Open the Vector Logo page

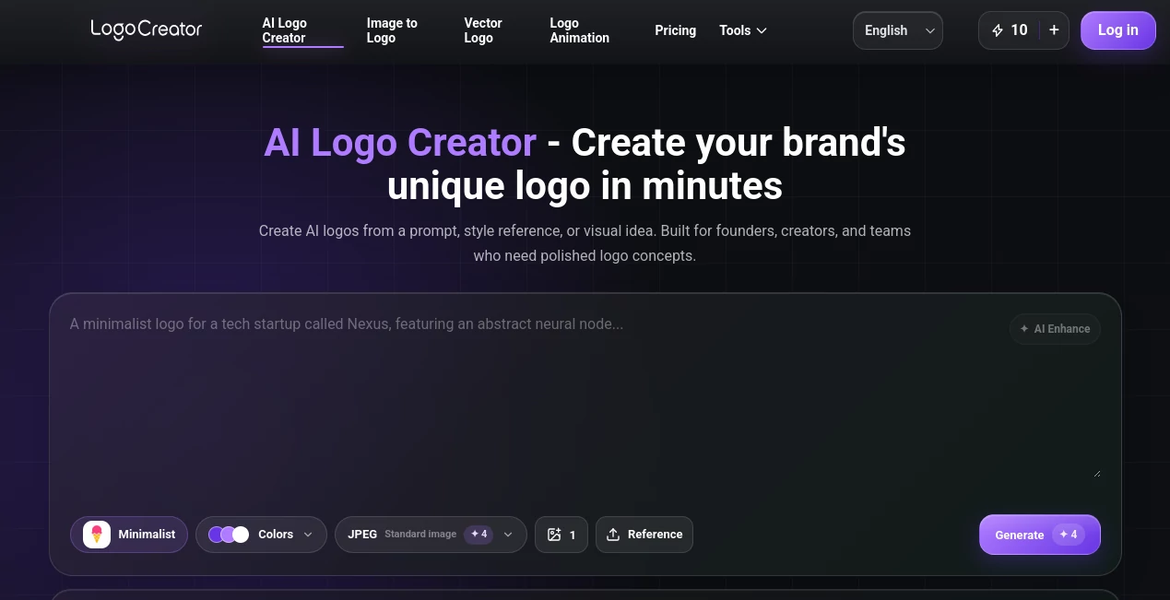pos(483,30)
